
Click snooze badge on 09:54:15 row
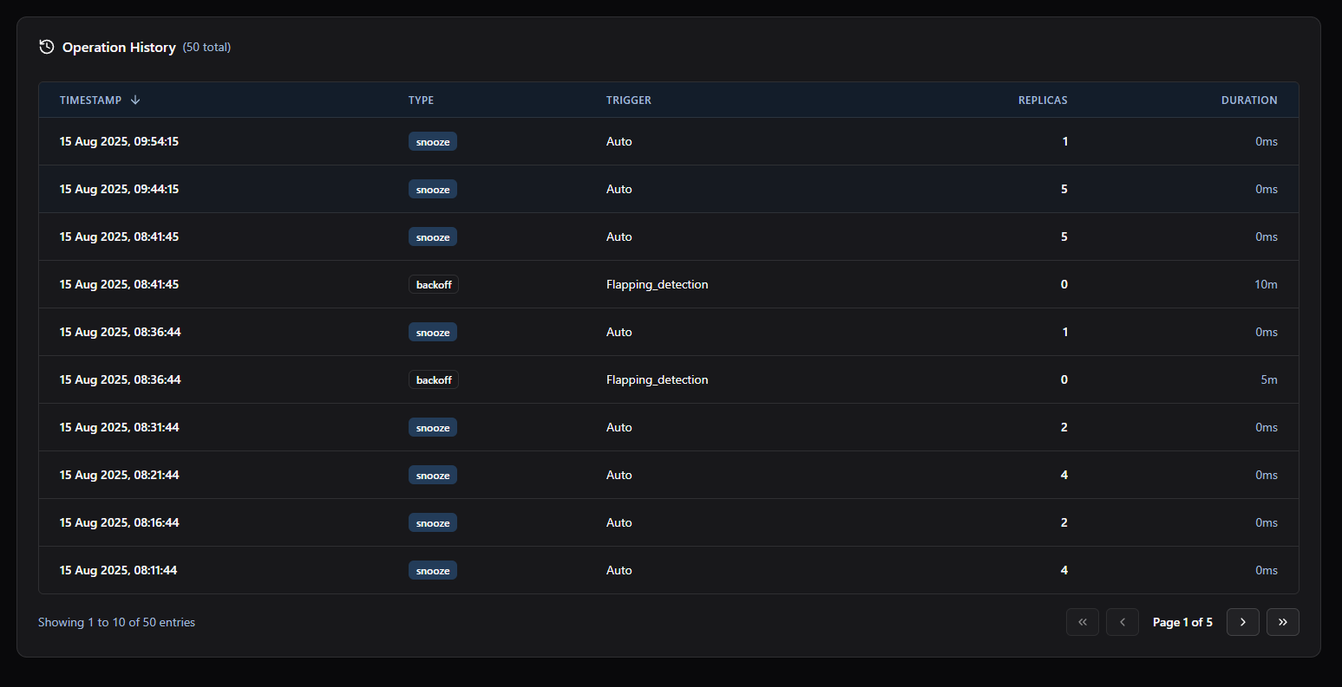(432, 141)
